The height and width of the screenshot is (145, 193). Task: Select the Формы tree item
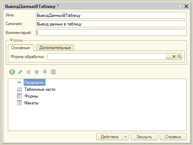[x=31, y=96]
